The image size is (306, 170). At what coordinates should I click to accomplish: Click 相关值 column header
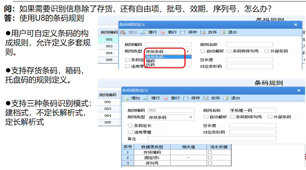(188, 147)
